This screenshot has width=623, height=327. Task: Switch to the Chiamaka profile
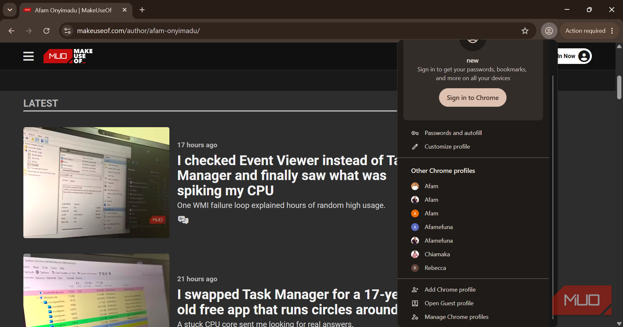pos(473,254)
